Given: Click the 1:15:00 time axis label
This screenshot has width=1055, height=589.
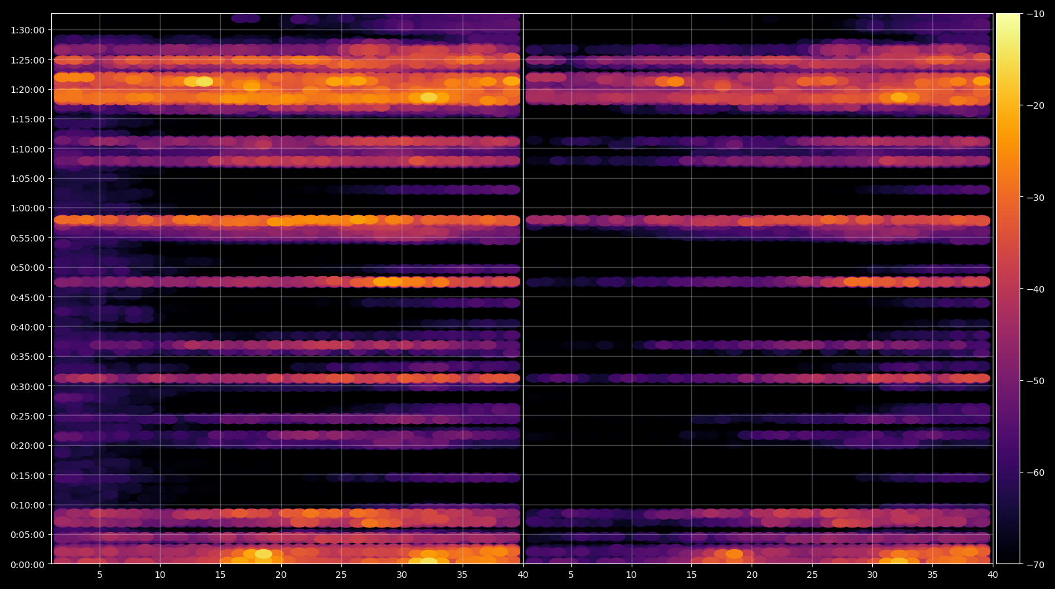Looking at the screenshot, I should [28, 119].
